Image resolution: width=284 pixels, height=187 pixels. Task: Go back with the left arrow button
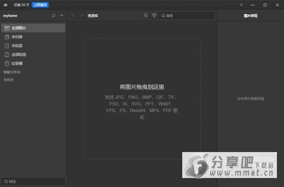73,16
